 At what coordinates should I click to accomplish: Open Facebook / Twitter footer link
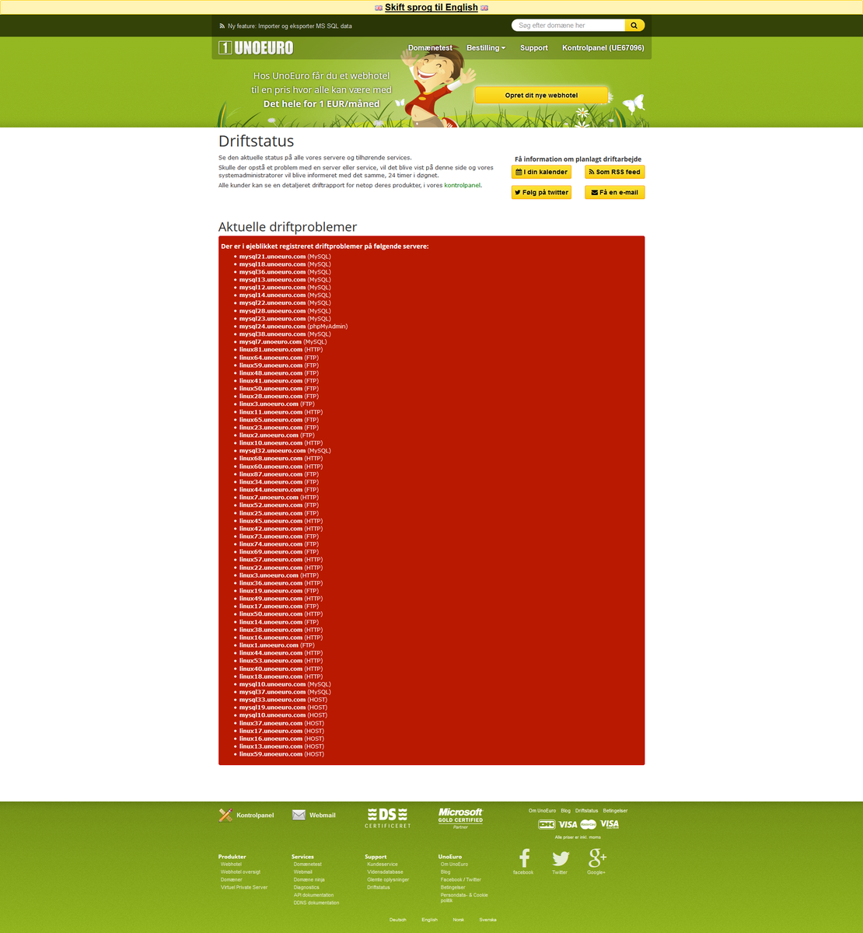pos(461,880)
